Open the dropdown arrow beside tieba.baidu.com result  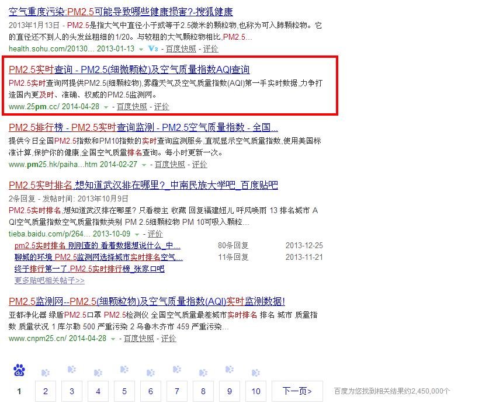(x=136, y=234)
